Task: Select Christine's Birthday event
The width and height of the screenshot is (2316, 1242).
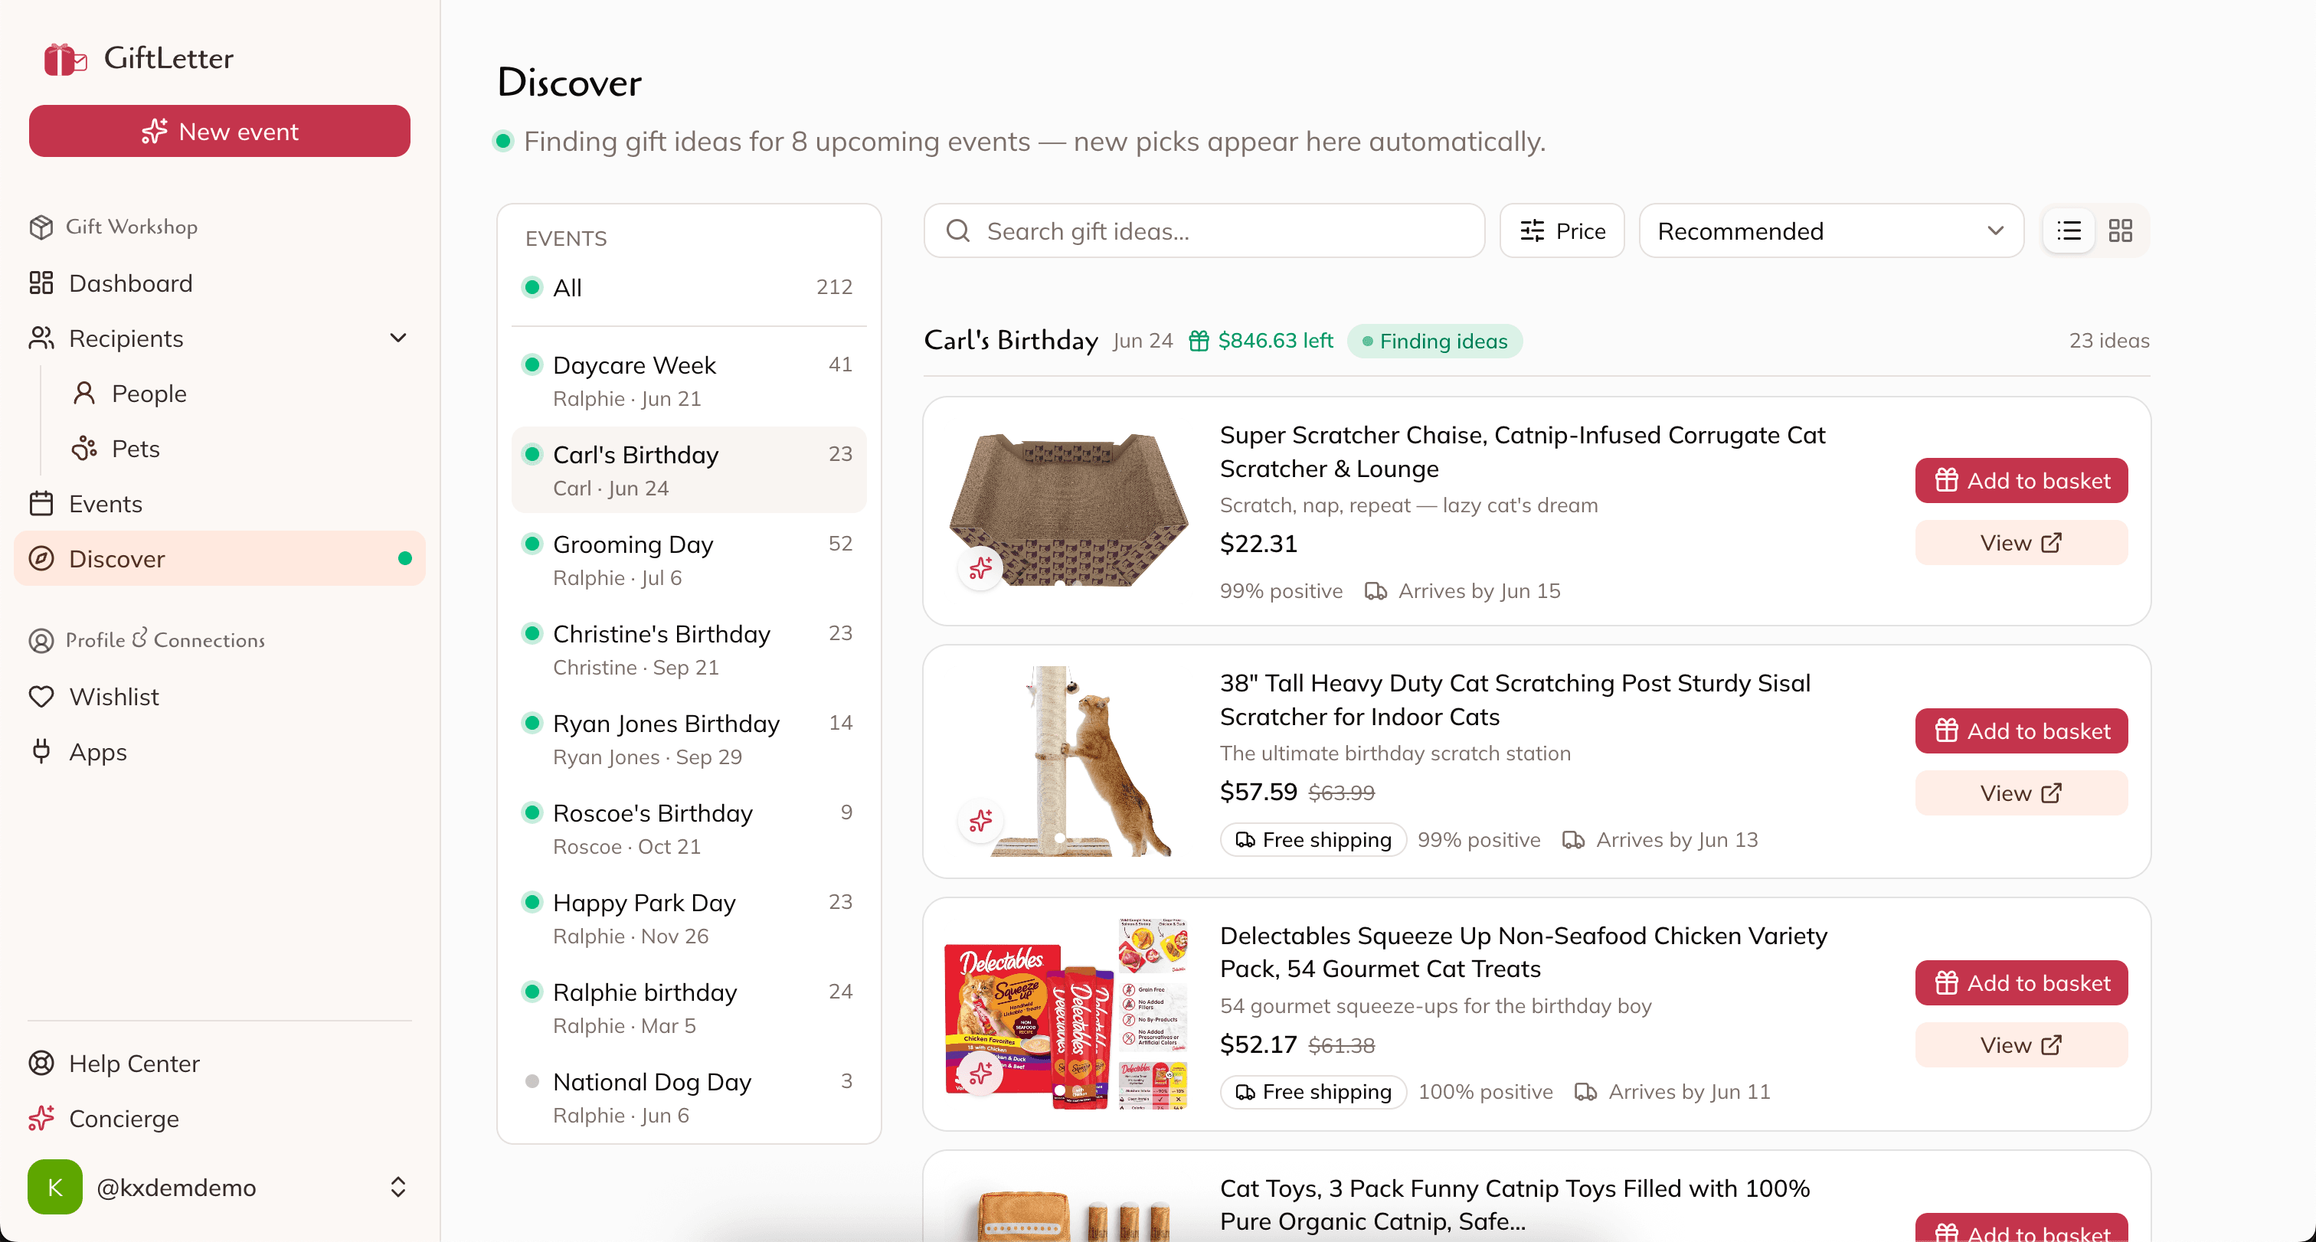Action: tap(689, 650)
